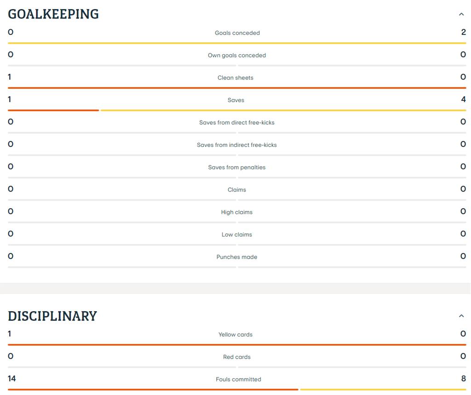Click the Saves from penalties label
The height and width of the screenshot is (395, 471).
pos(237,168)
